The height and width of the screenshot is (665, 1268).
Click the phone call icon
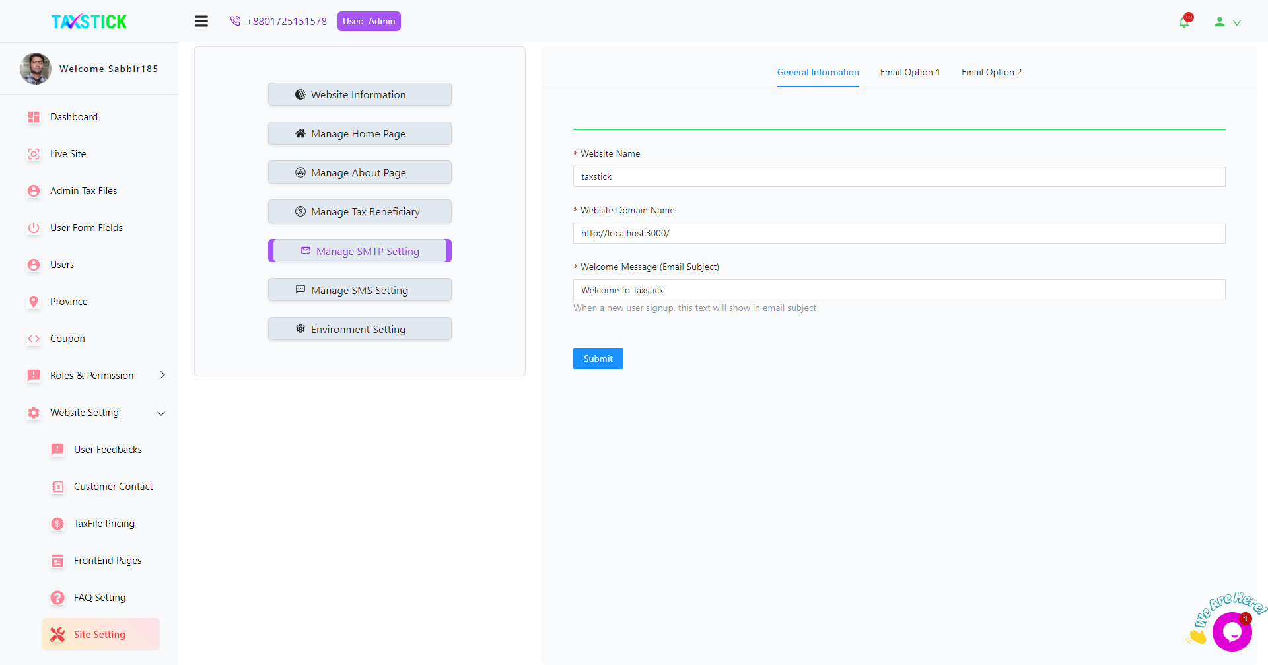[x=235, y=21]
